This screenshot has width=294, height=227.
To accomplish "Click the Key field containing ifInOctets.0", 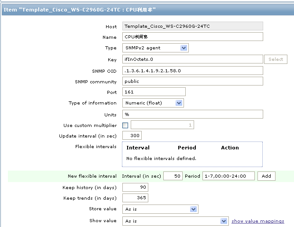I will (193, 59).
